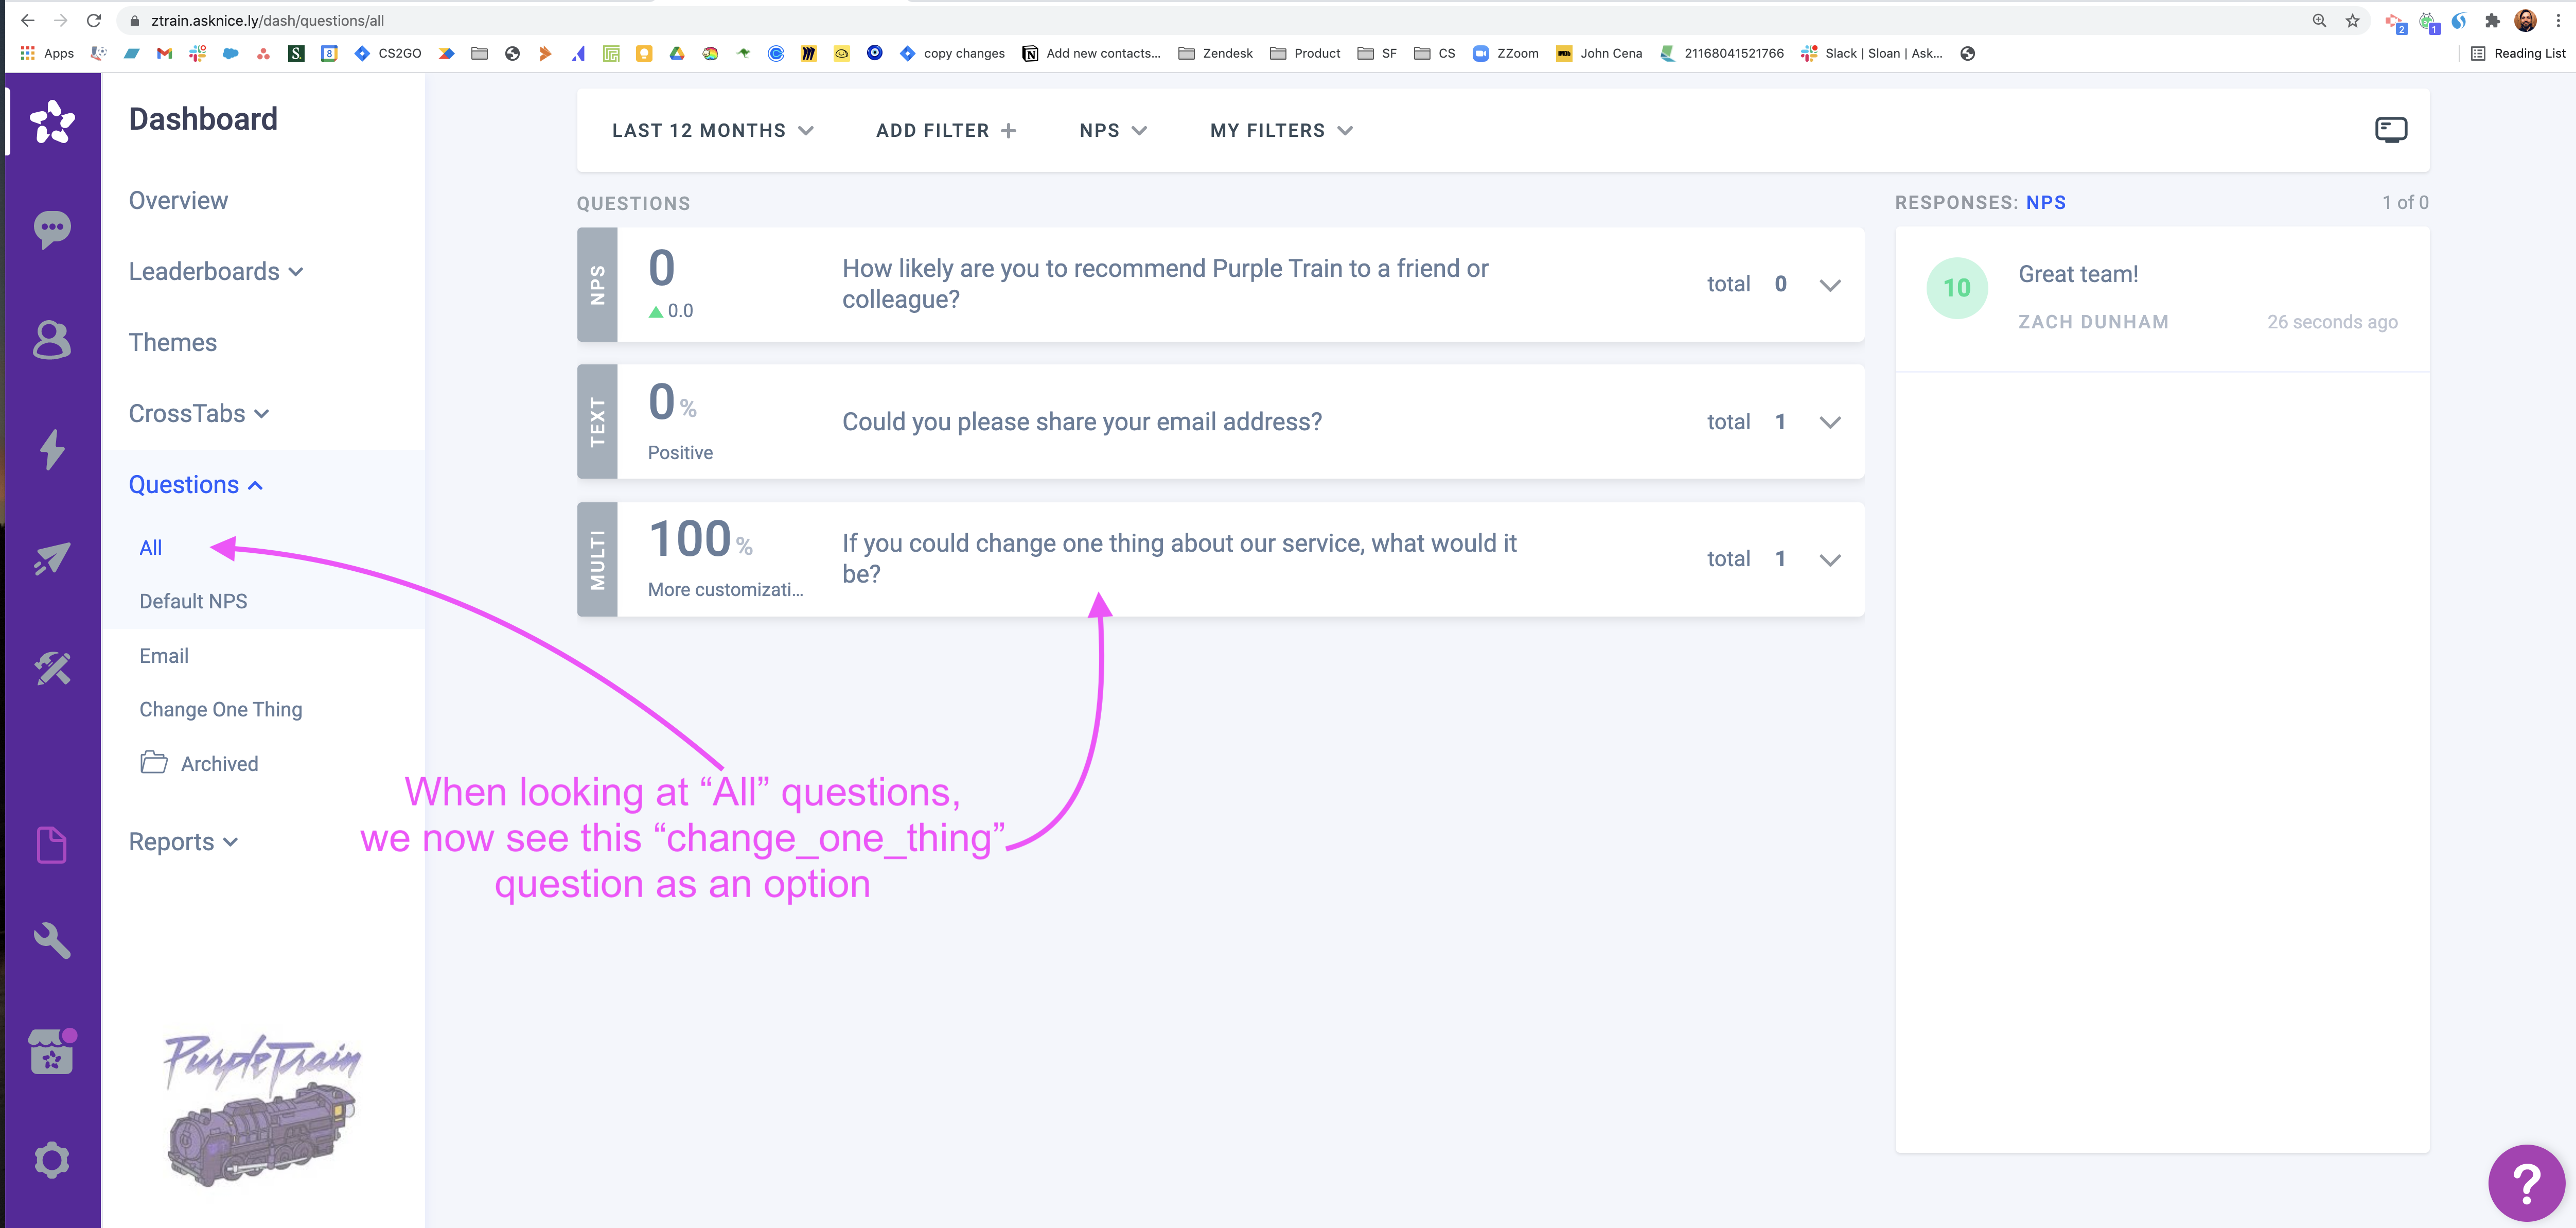Open the purple help question mark button
Screen dimensions: 2576x1228
pos(2526,1183)
